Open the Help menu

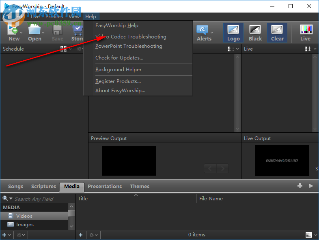click(x=91, y=17)
